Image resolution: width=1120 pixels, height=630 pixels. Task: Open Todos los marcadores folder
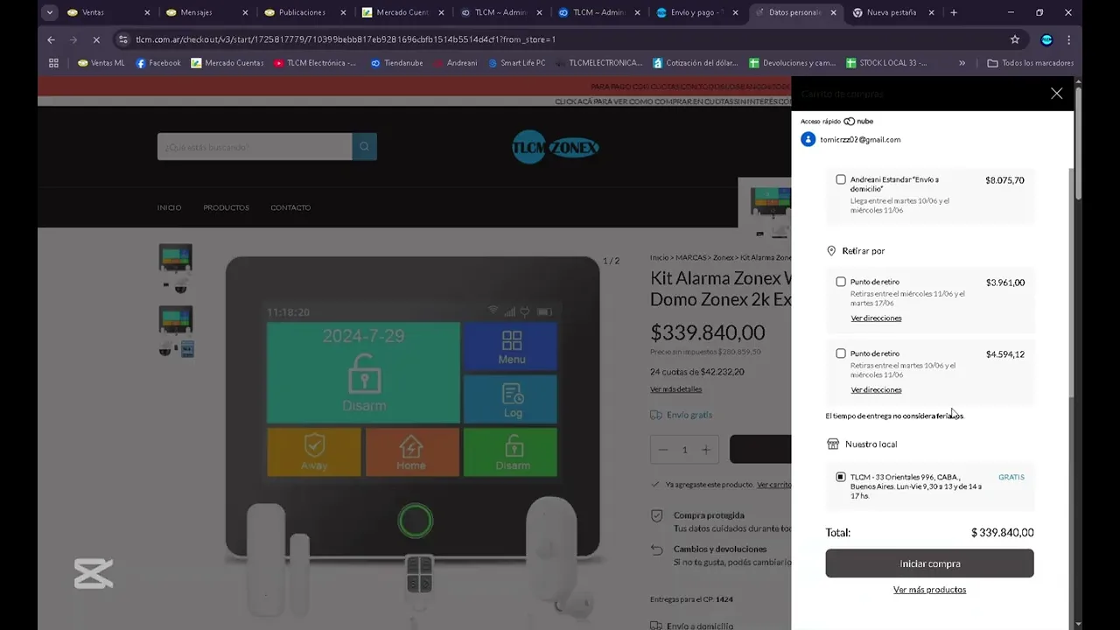pos(1031,63)
